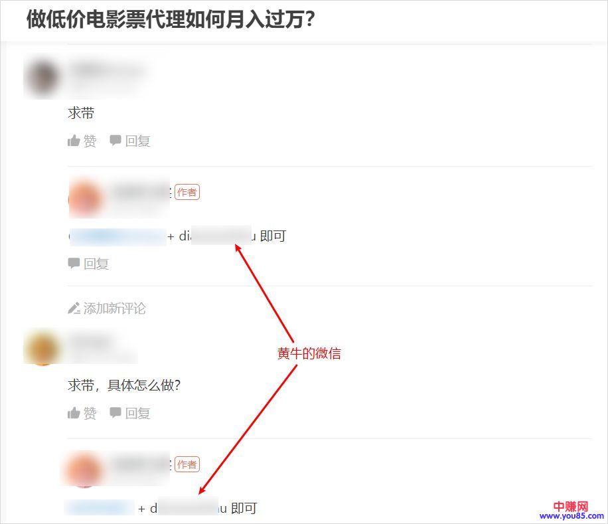608x524 pixels.
Task: Click second commenter's yellow blurred avatar
Action: coord(42,347)
